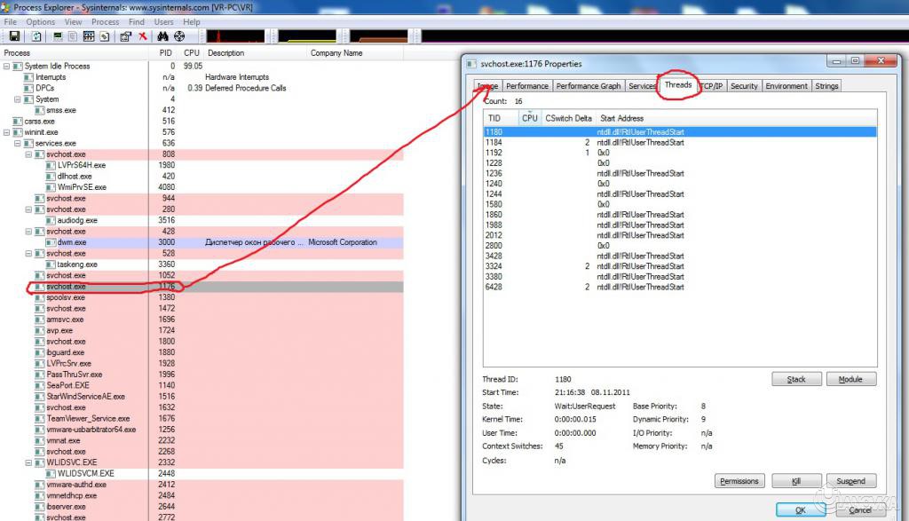Select thread row with TID 6428

680,287
